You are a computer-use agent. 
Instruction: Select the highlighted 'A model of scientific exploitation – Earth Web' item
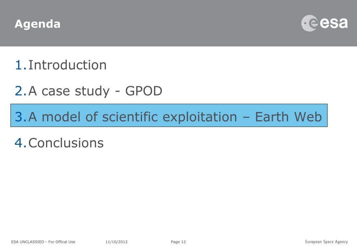click(x=169, y=115)
